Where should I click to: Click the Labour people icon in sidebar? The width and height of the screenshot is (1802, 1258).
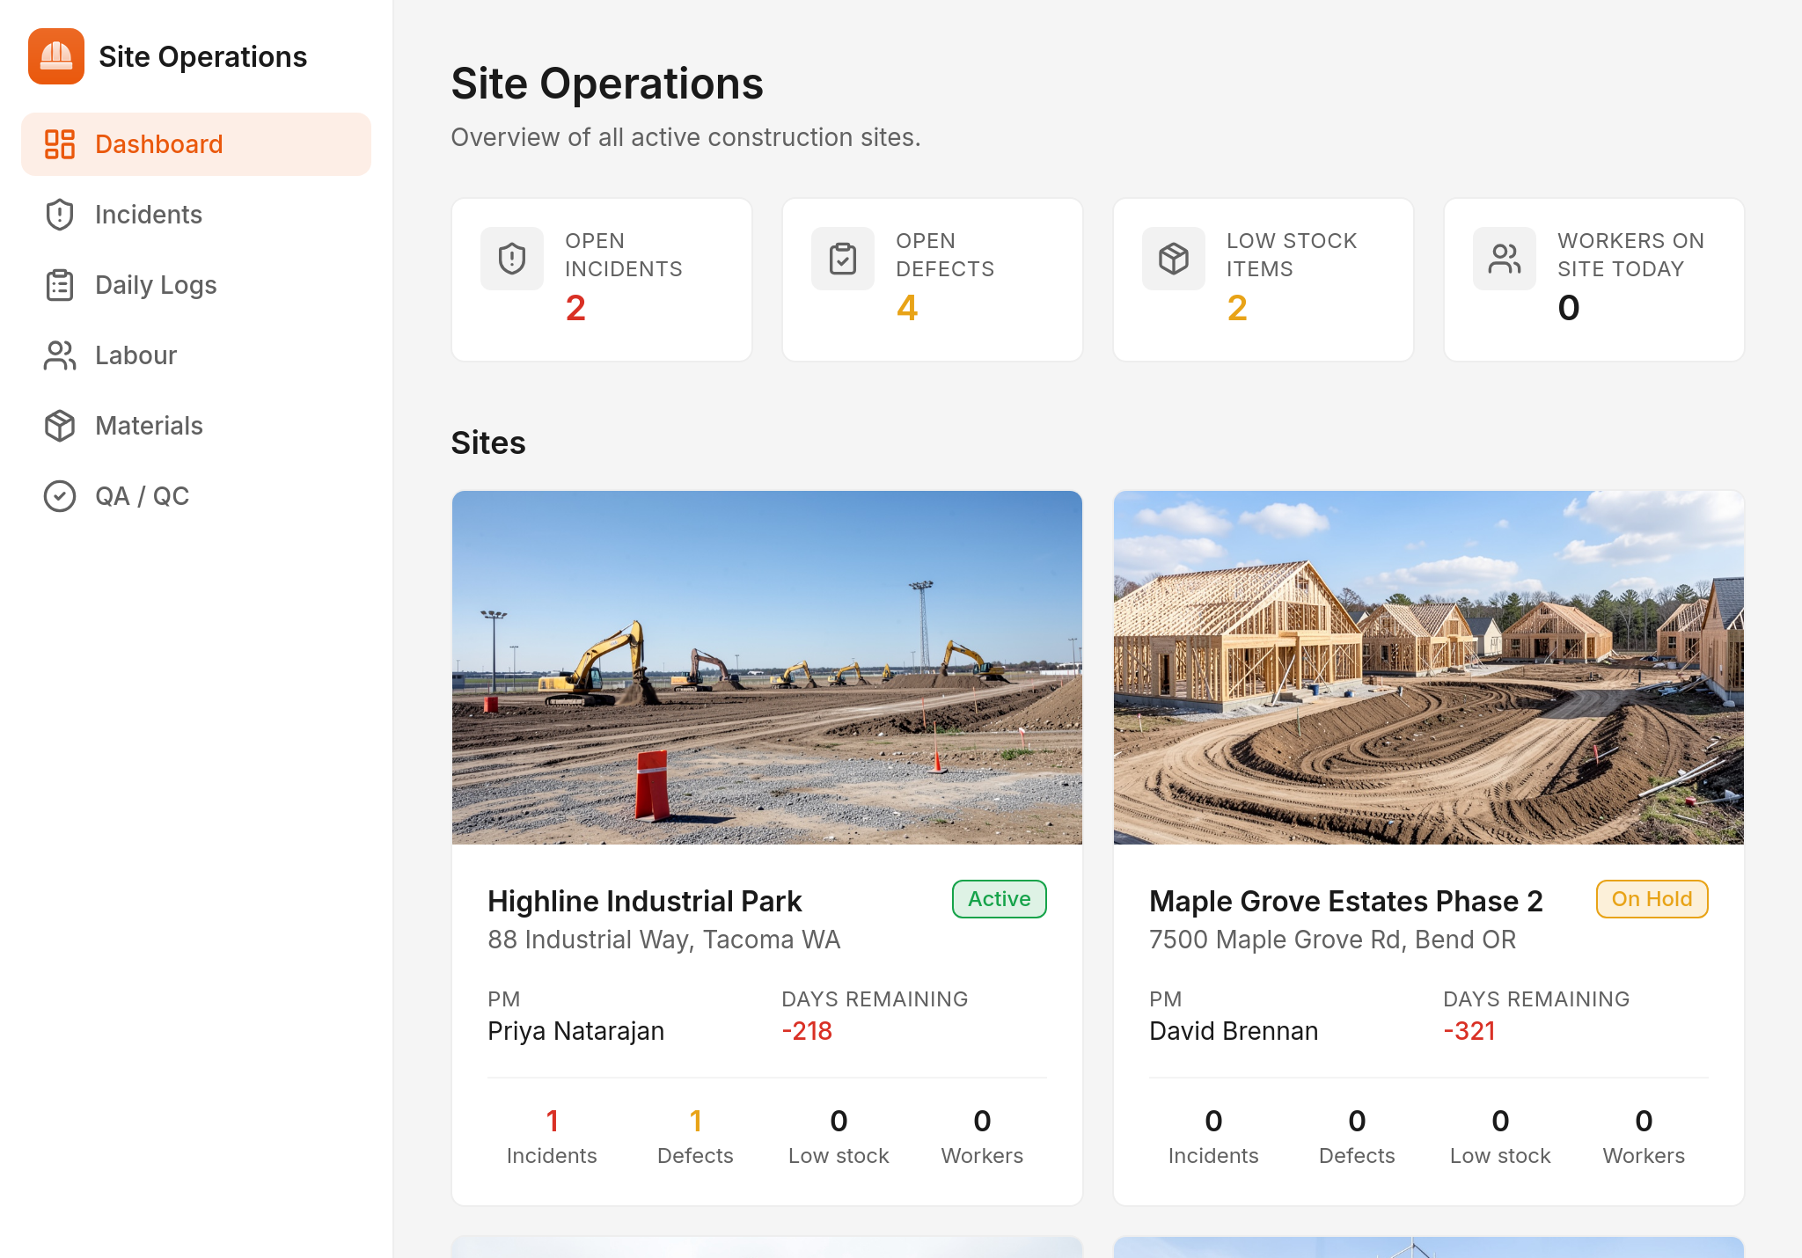60,355
